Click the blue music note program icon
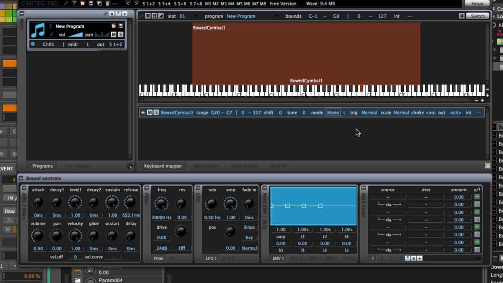This screenshot has height=283, width=503. (38, 30)
